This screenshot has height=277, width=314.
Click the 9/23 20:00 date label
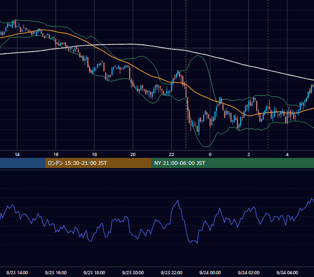[x=133, y=272]
